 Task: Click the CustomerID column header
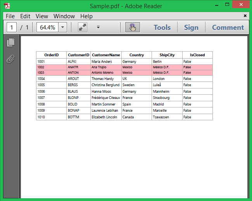[x=78, y=55]
